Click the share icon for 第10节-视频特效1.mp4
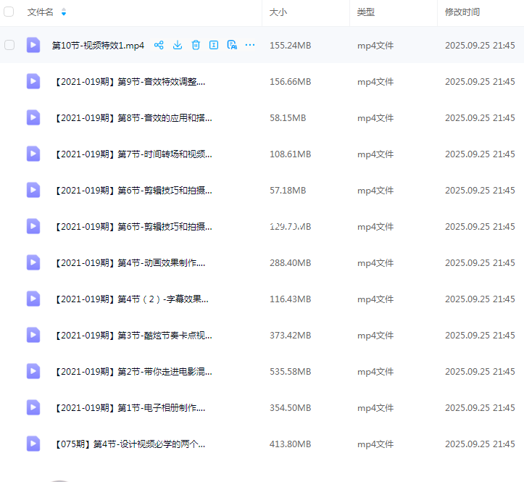The width and height of the screenshot is (524, 482). [159, 45]
